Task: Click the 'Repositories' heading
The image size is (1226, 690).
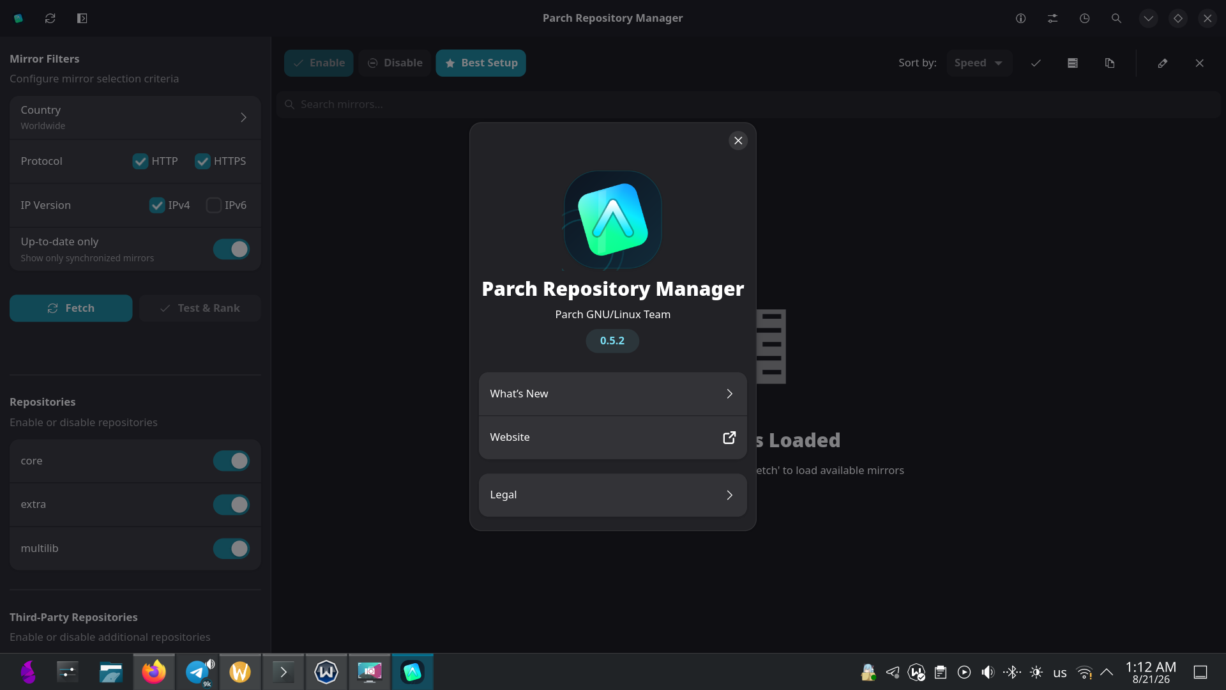Action: point(43,402)
